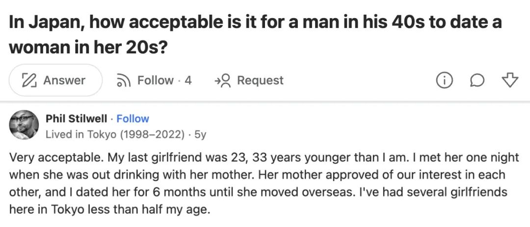Click the pencil icon in the Answer button
The height and width of the screenshot is (227, 530).
(x=30, y=80)
